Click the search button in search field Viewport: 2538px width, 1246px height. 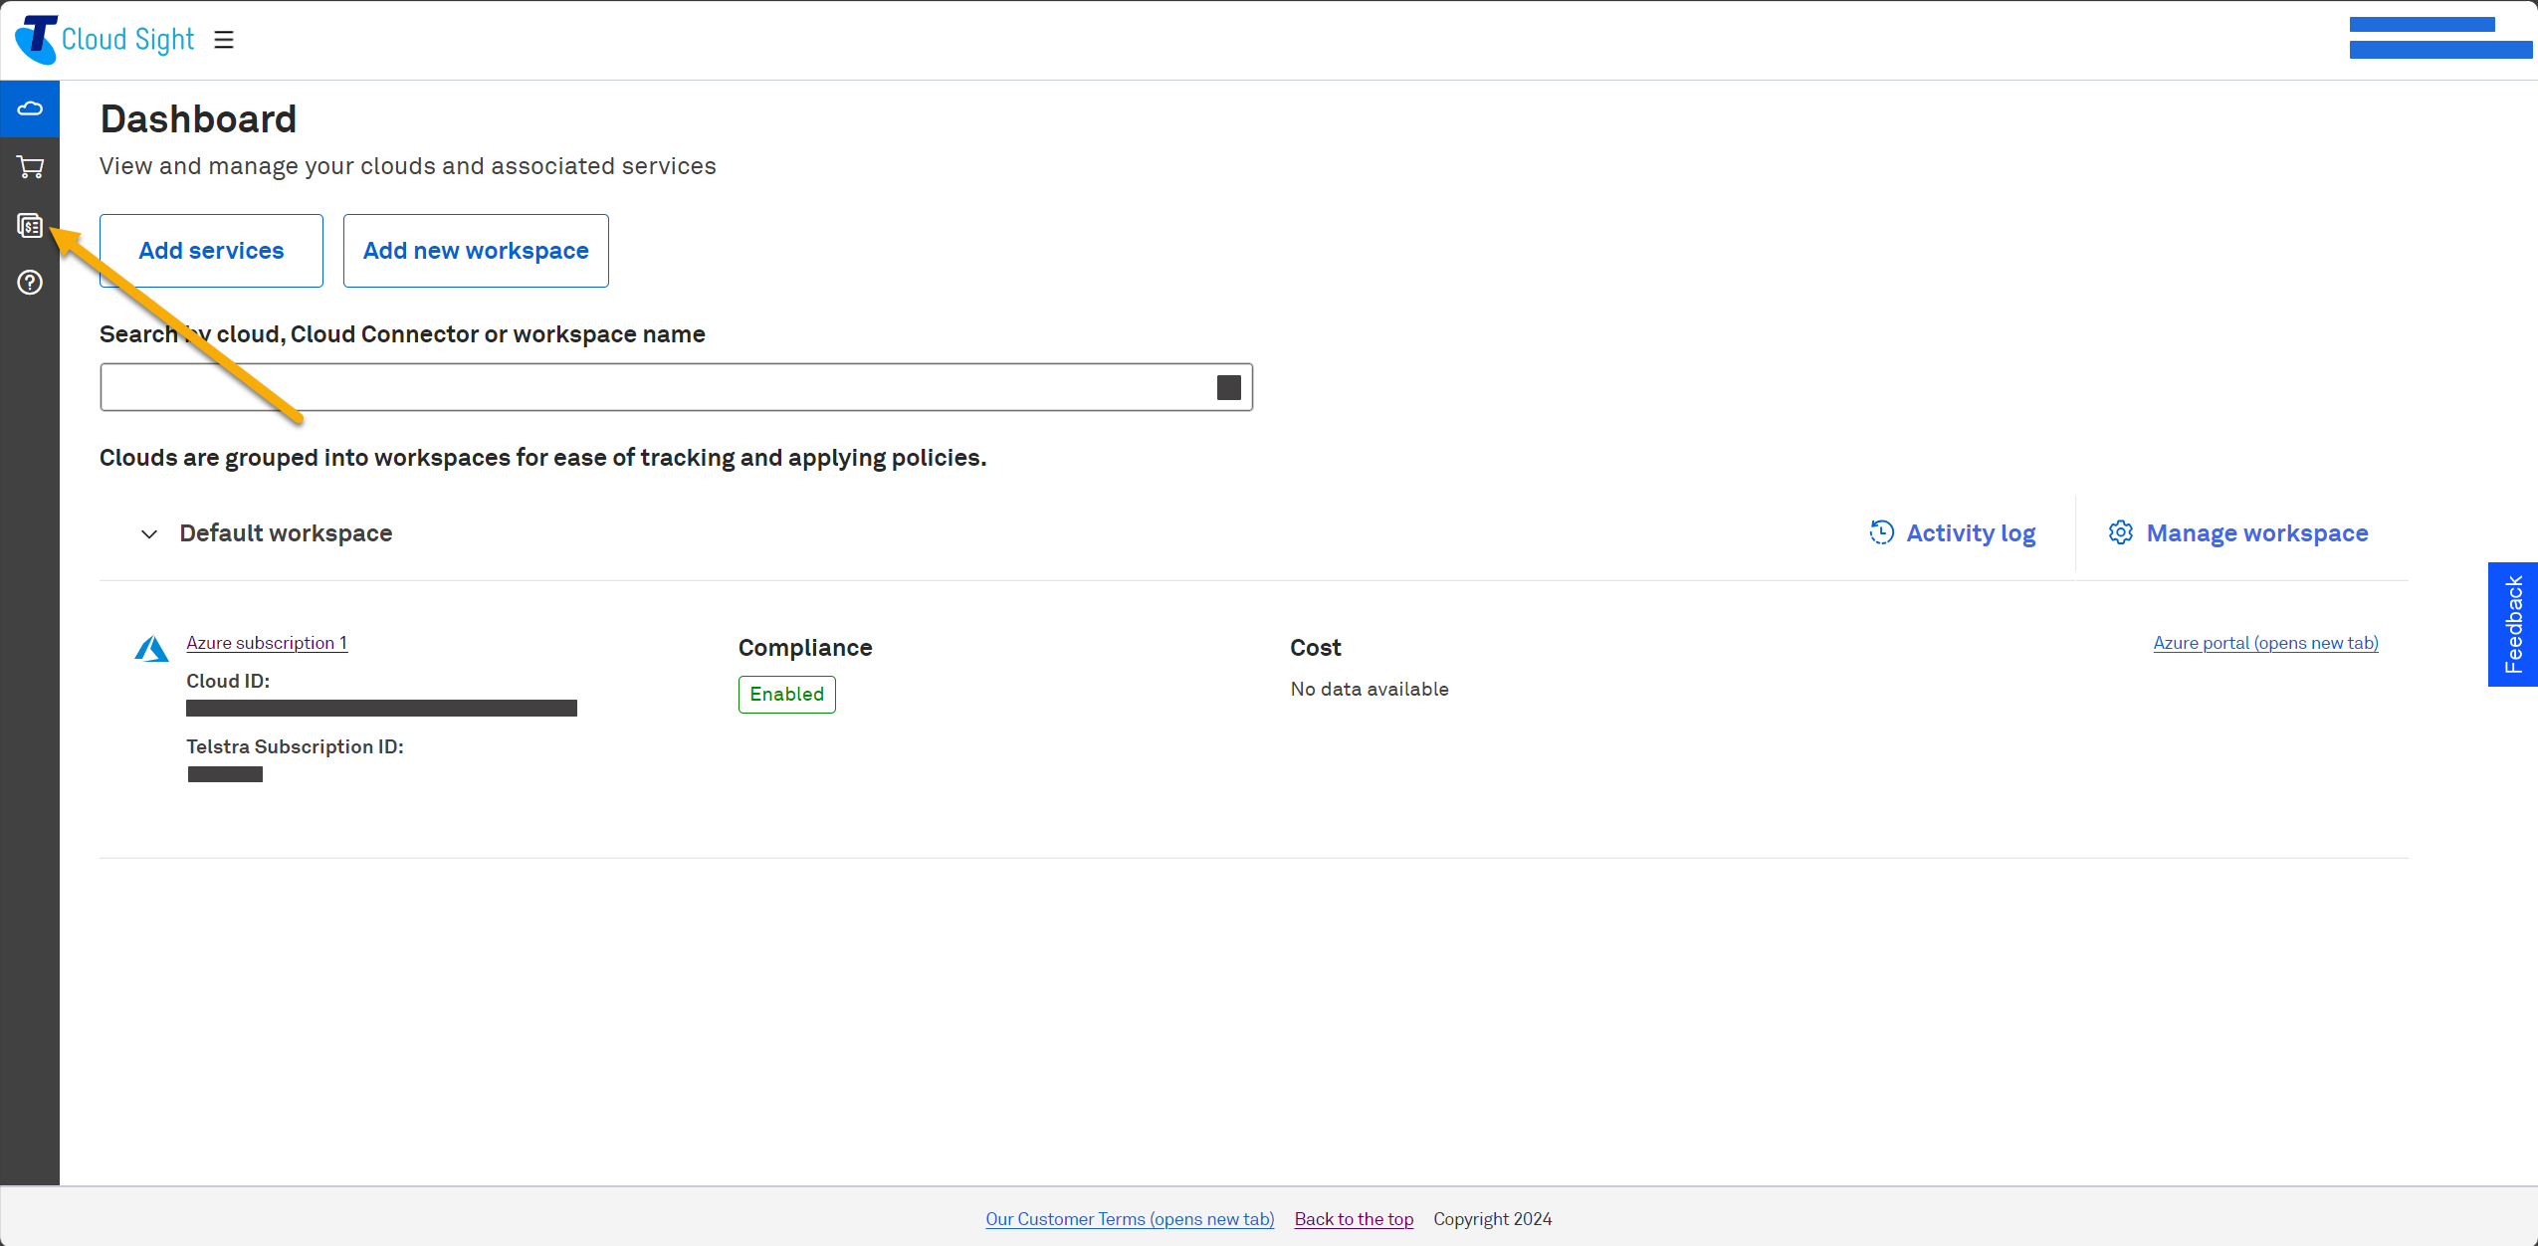(x=1228, y=387)
